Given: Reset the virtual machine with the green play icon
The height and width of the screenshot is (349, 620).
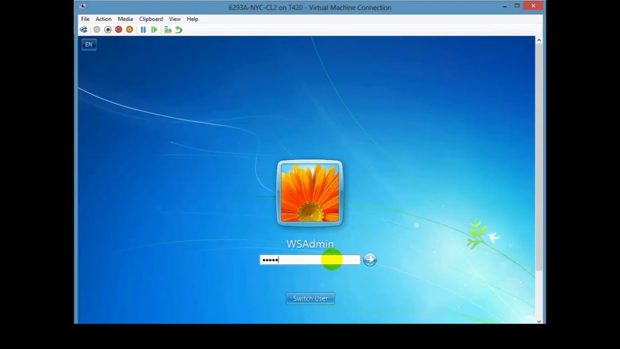Looking at the screenshot, I should (x=154, y=30).
